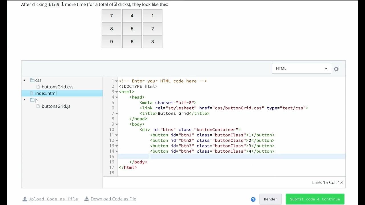This screenshot has height=205, width=365.
Task: Click the closing </html> tag line
Action: 128,167
